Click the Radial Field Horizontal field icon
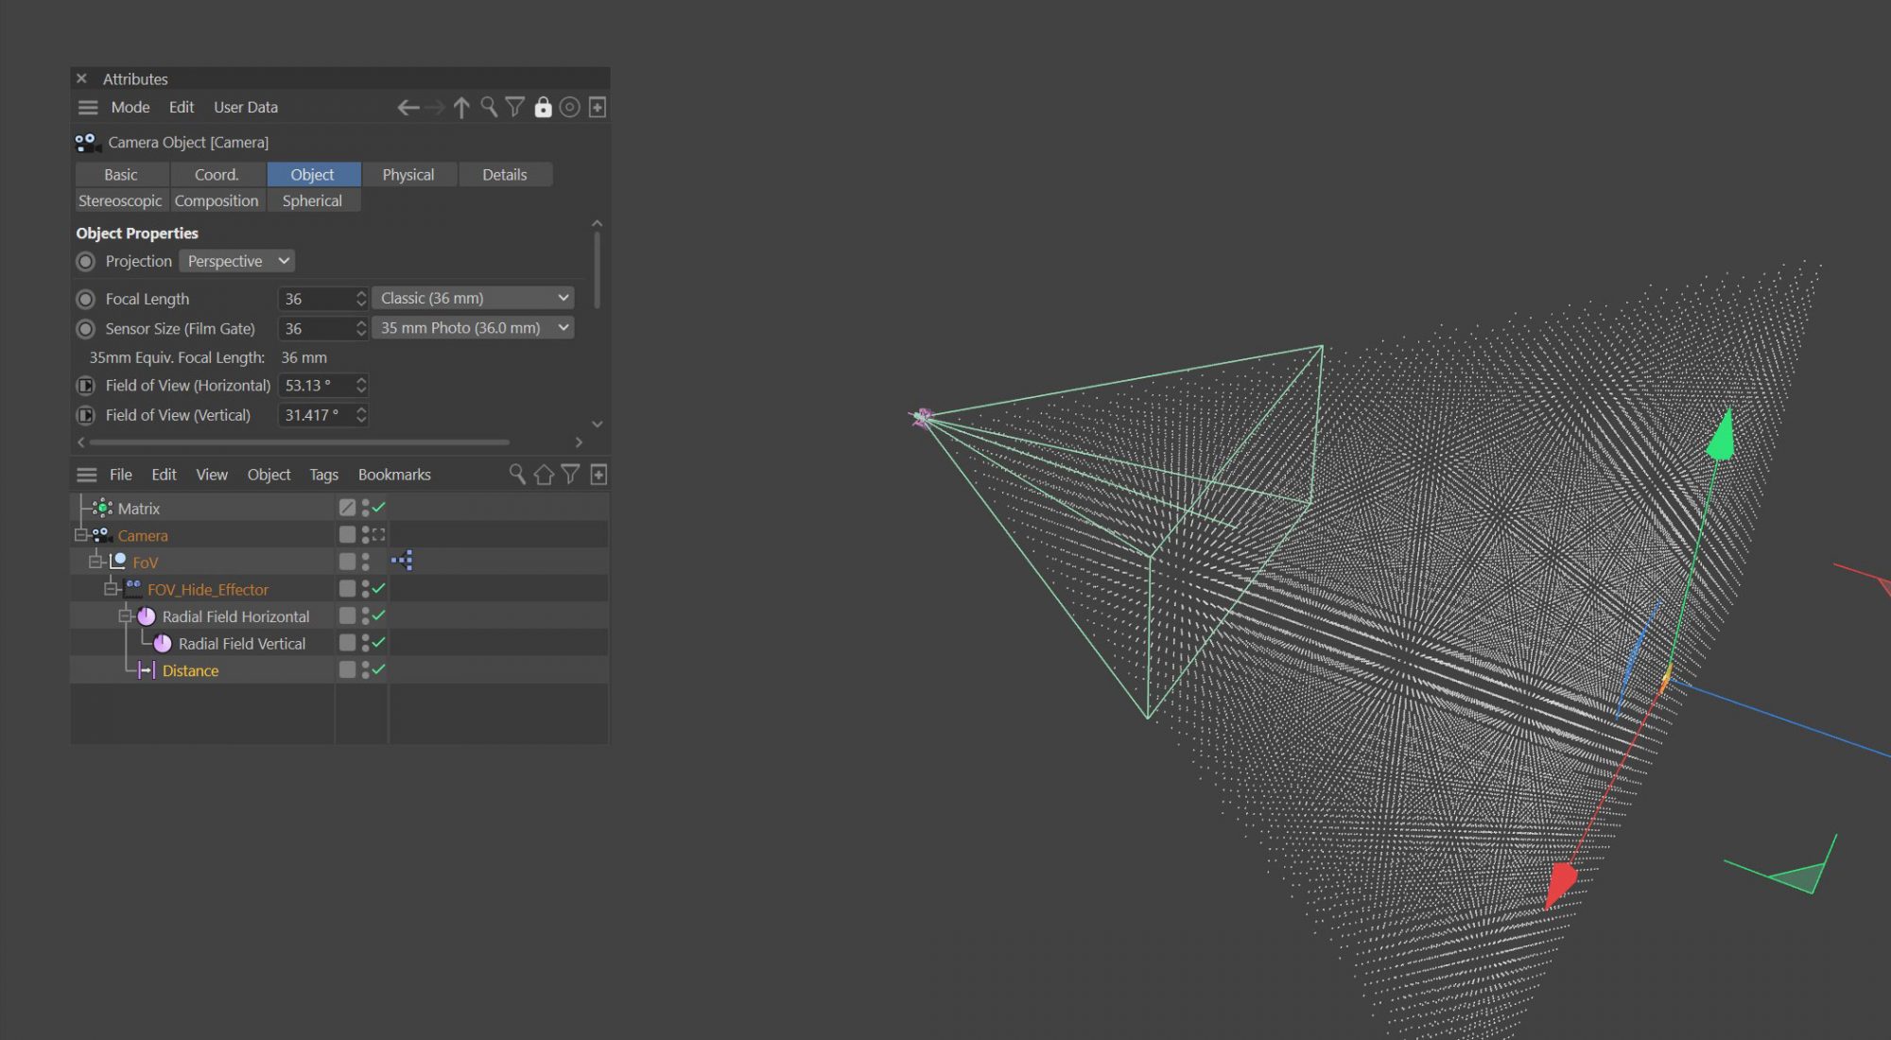This screenshot has width=1891, height=1040. (x=147, y=615)
